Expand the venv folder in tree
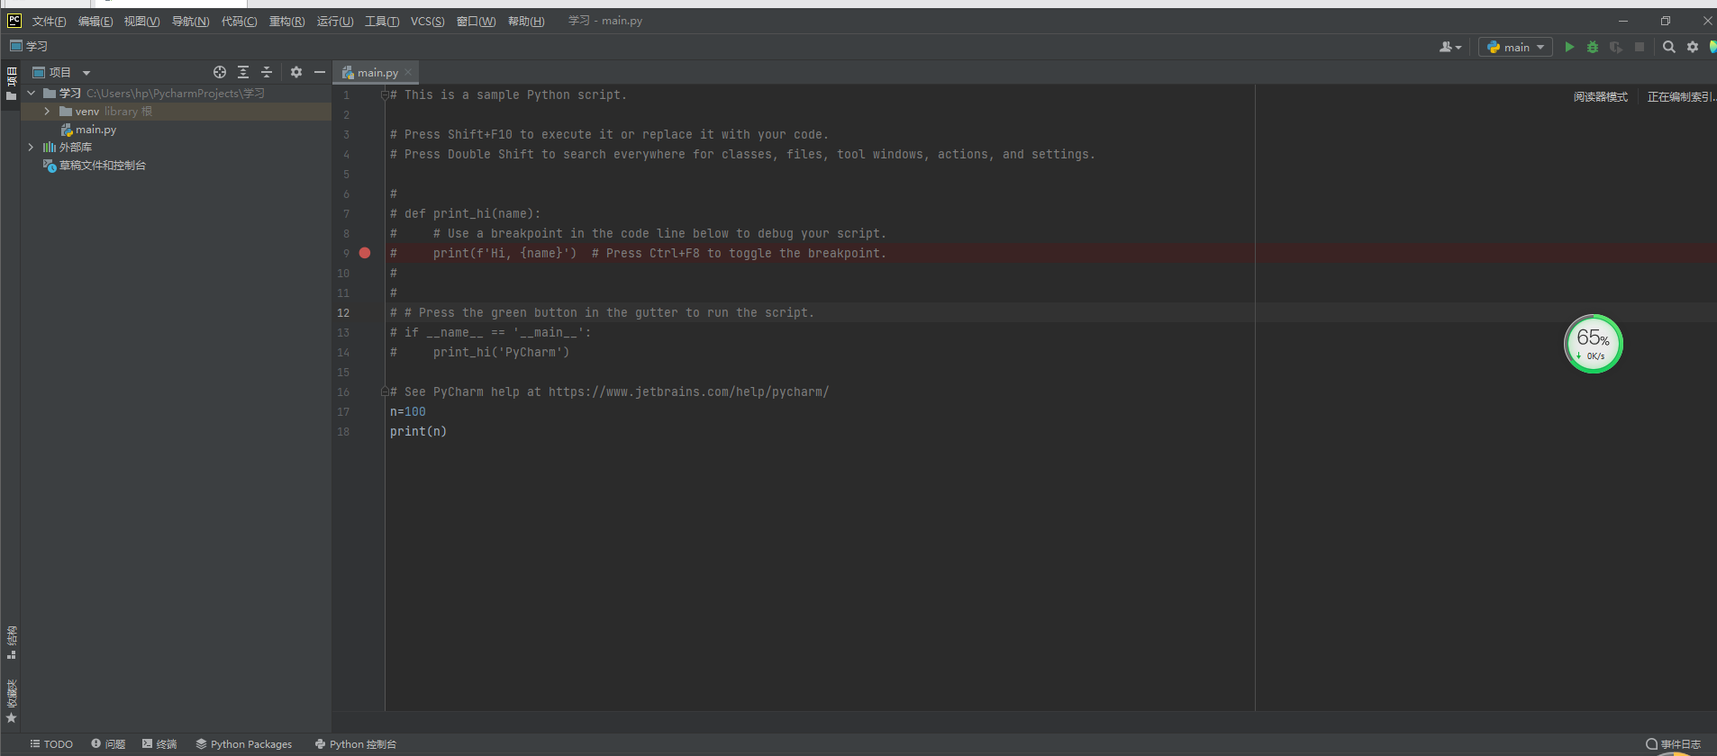 (x=47, y=112)
